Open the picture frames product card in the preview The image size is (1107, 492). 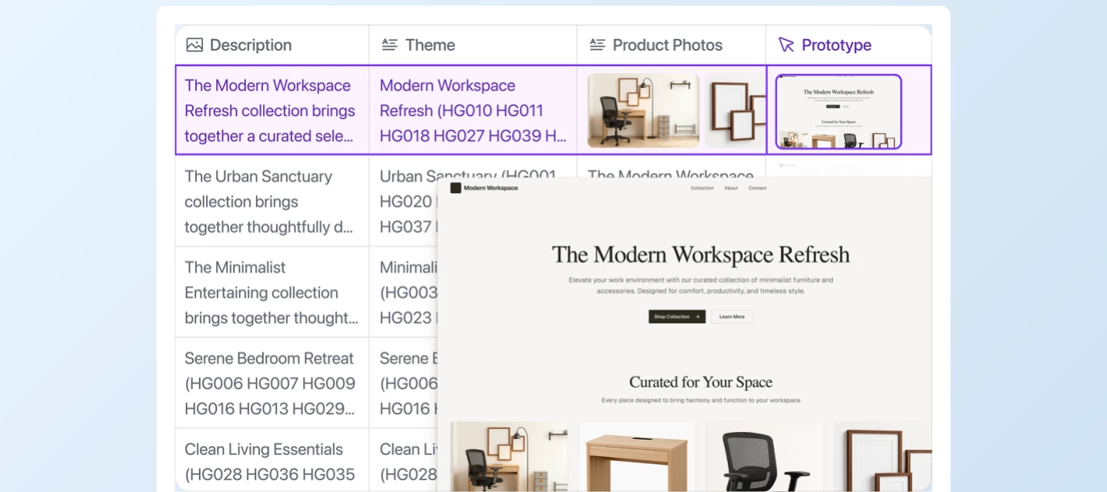tap(883, 457)
